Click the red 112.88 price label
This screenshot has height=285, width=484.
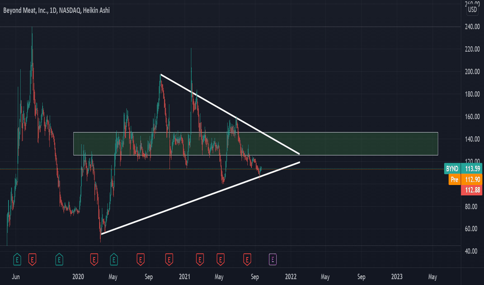pos(472,190)
